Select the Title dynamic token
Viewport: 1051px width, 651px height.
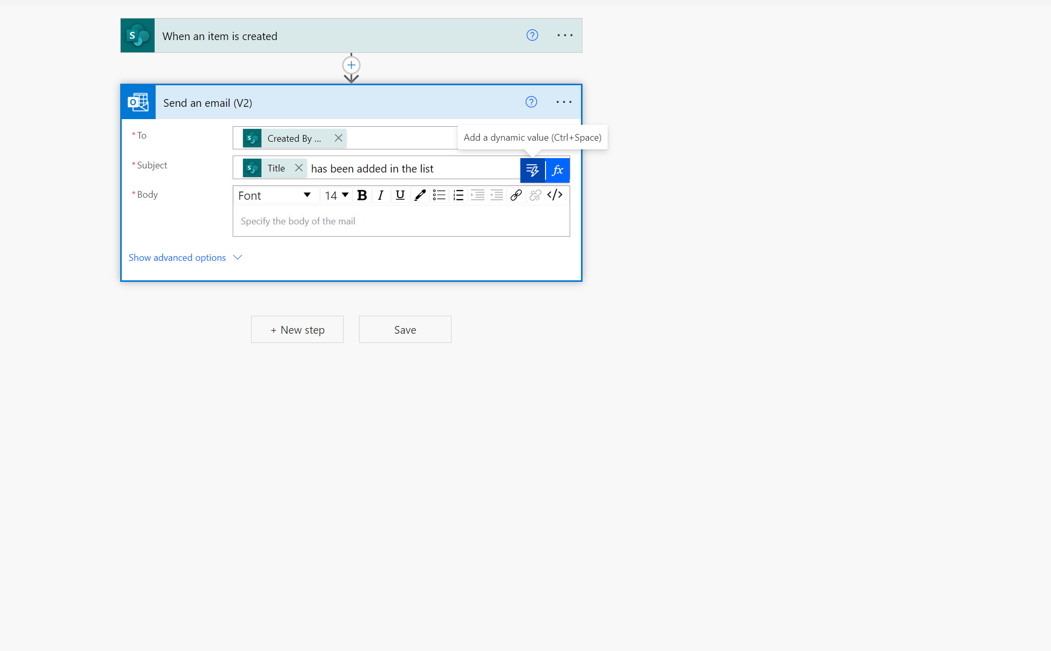274,168
